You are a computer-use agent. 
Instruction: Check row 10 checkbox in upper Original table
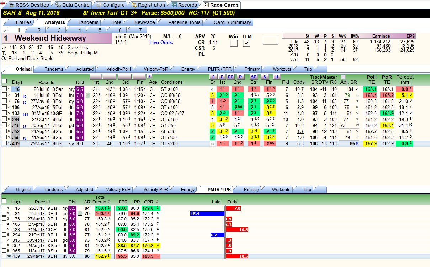click(4, 143)
